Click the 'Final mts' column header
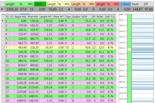This screenshot has width=155, height=103. pos(33,17)
